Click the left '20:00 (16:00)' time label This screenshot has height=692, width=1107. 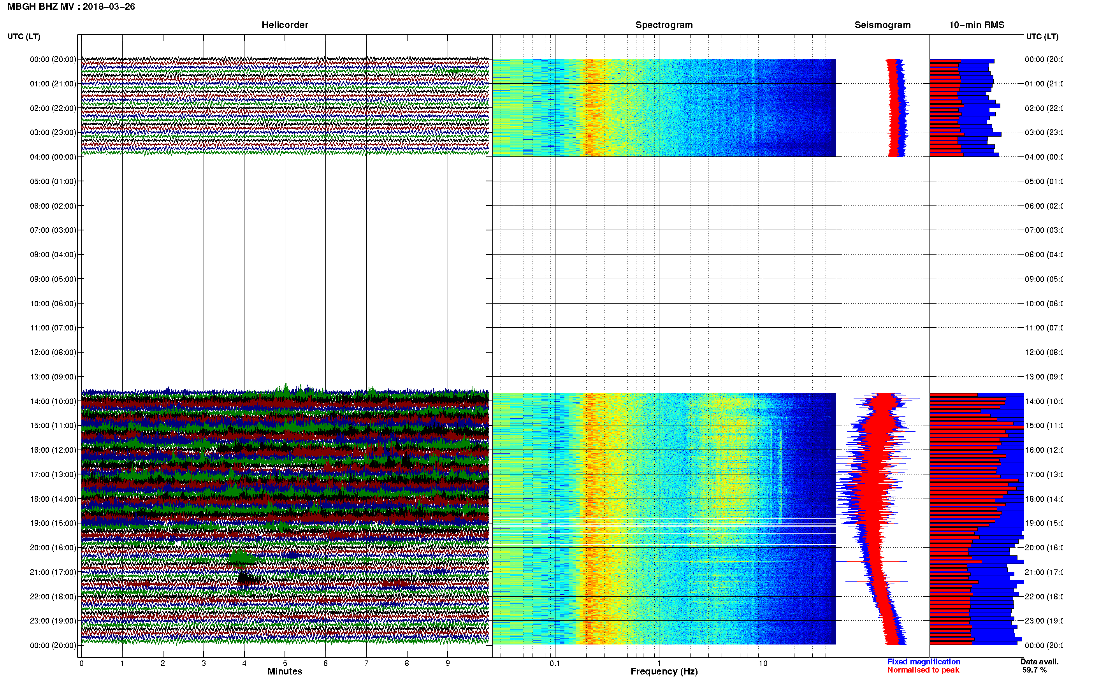tap(53, 548)
